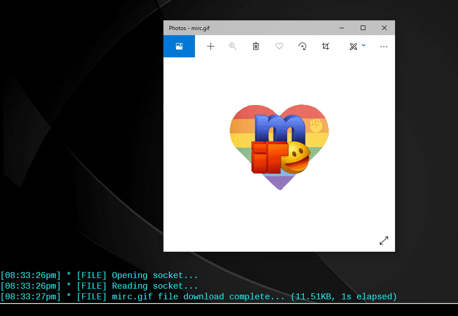458x316 pixels.
Task: Close the Photos window
Action: coord(384,28)
